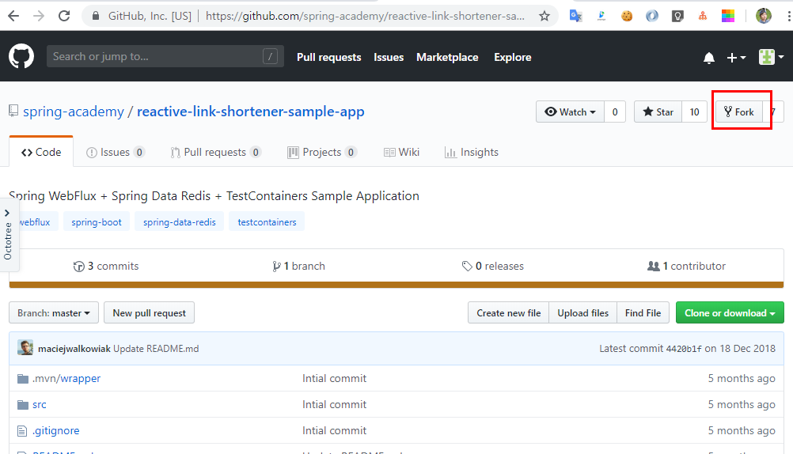Click the cookie extension icon
793x454 pixels.
click(x=627, y=16)
